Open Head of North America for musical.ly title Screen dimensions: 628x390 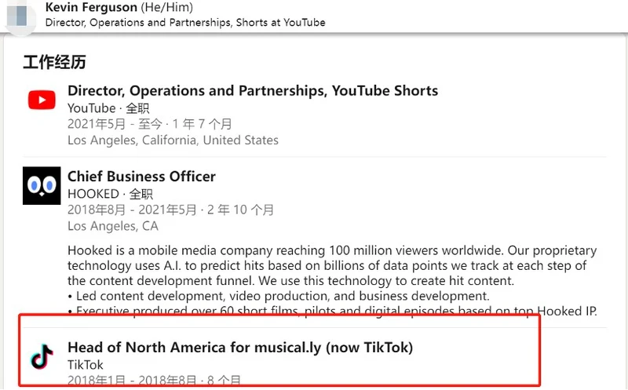tap(240, 347)
